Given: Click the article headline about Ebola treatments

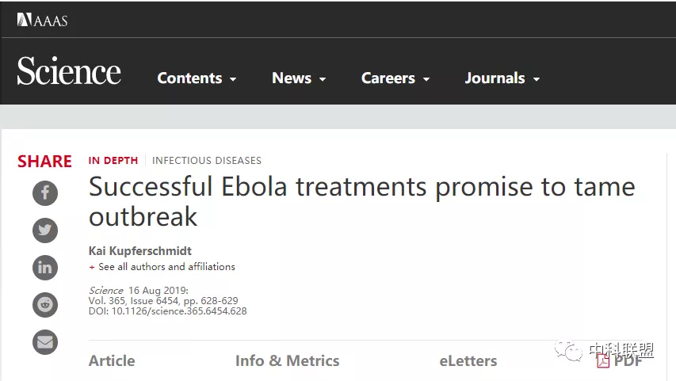Looking at the screenshot, I should (x=361, y=201).
